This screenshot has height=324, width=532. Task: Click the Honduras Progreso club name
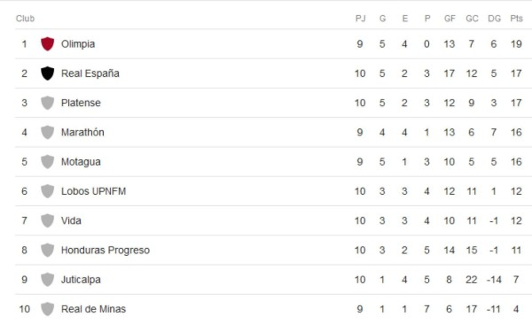[105, 250]
